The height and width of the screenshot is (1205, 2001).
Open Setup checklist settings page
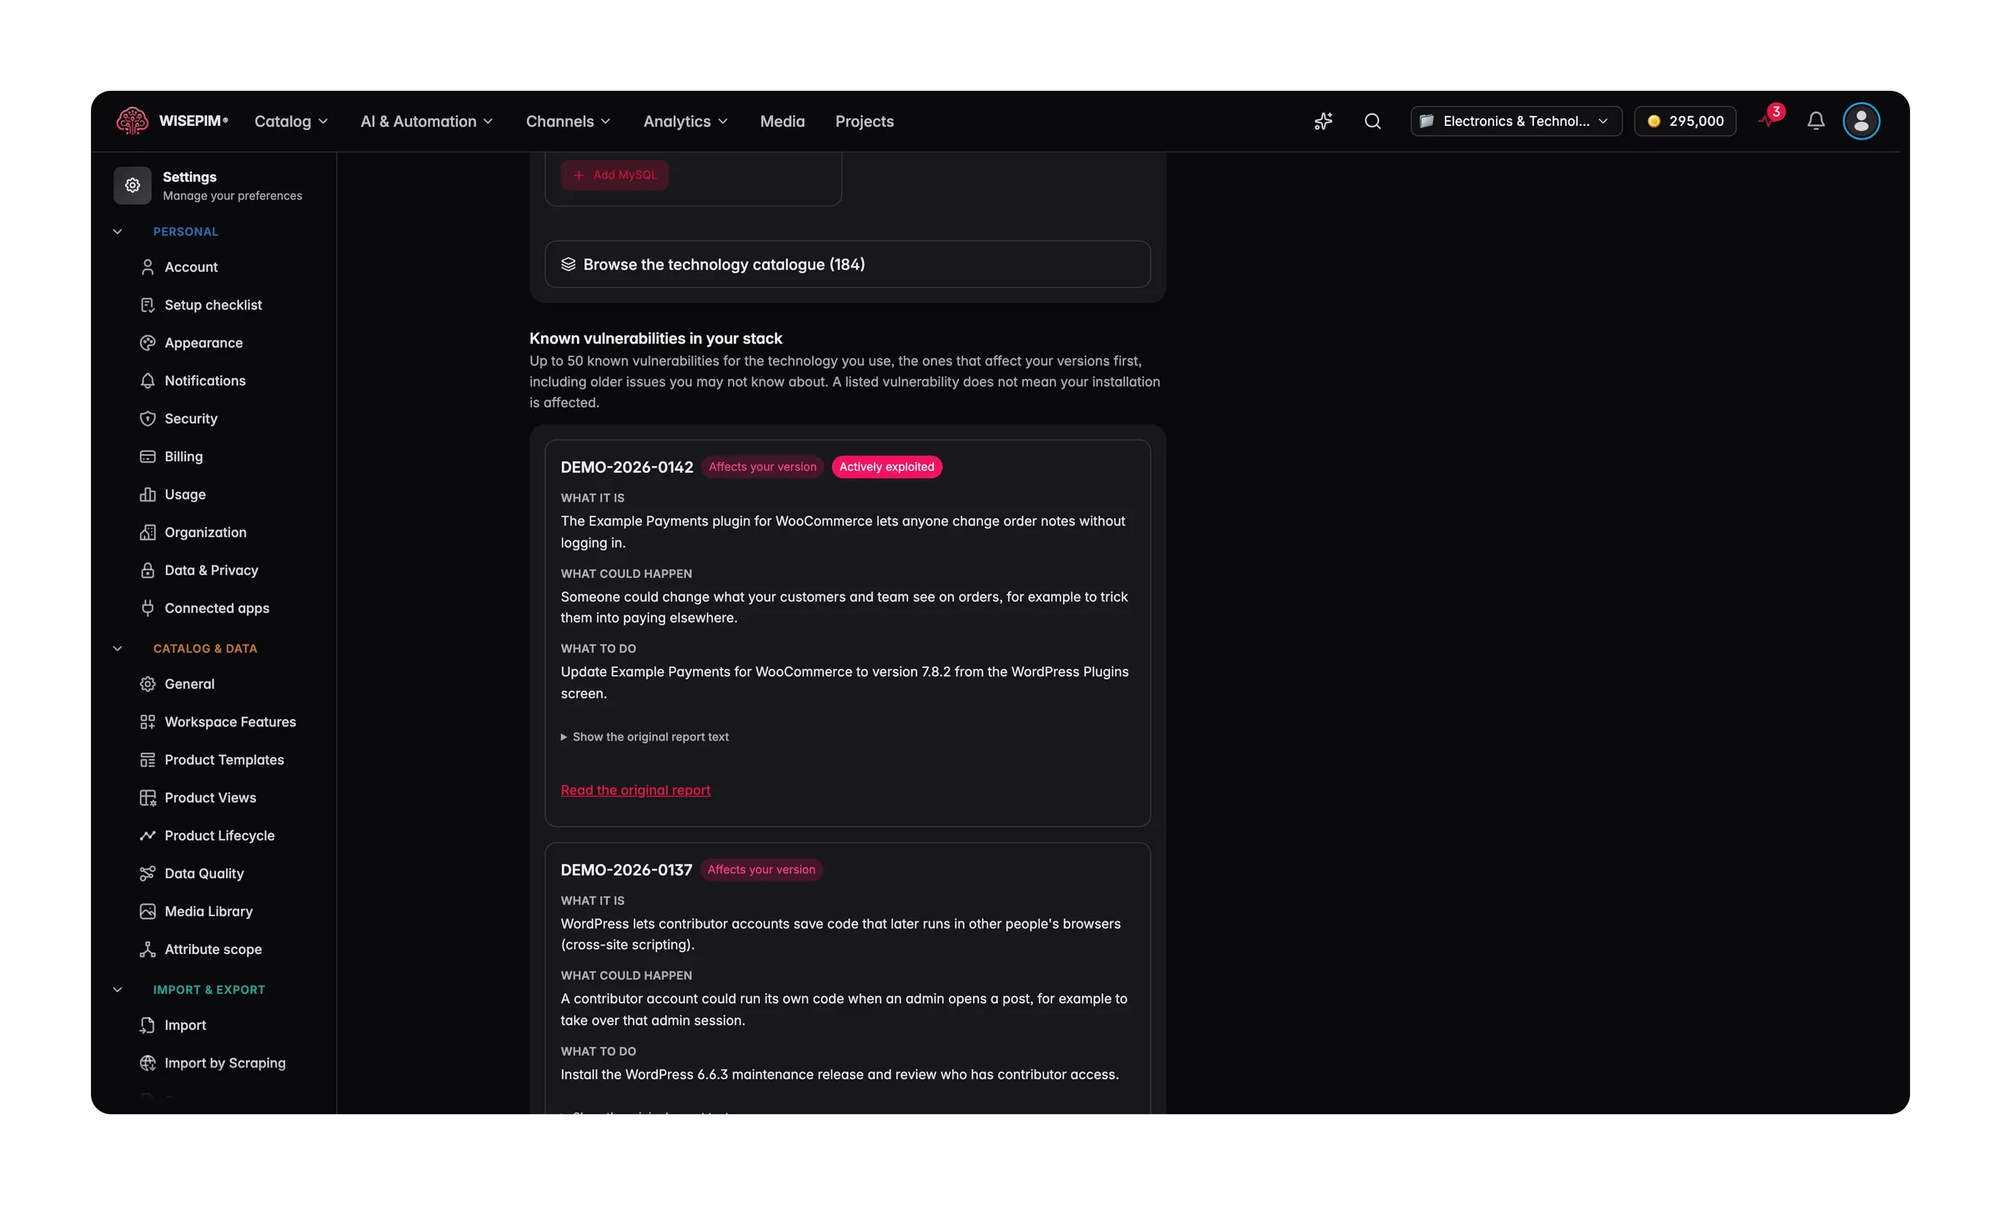point(213,305)
